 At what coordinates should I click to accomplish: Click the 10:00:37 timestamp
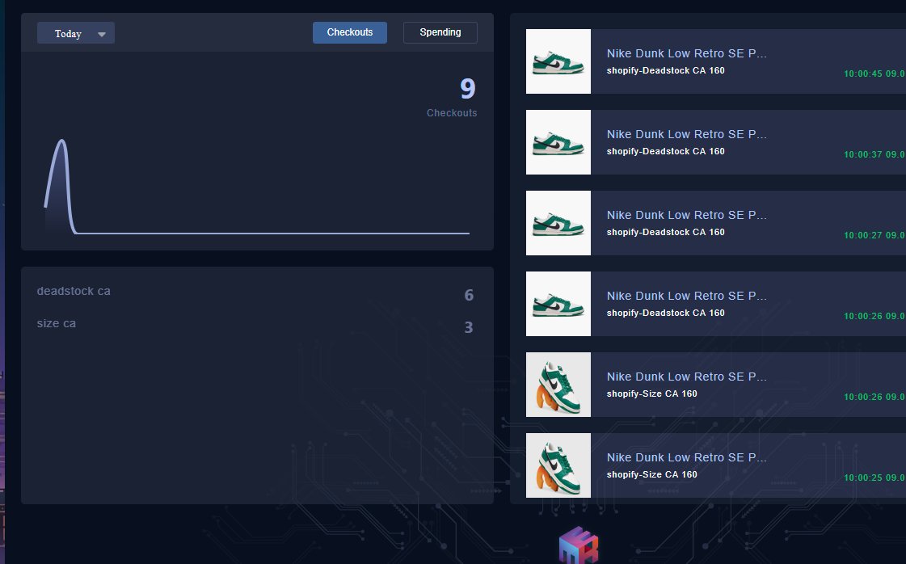[874, 155]
